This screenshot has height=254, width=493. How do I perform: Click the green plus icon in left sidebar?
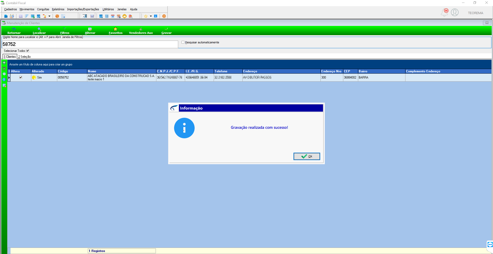tap(4, 63)
